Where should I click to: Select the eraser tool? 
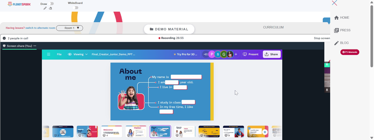50,8
